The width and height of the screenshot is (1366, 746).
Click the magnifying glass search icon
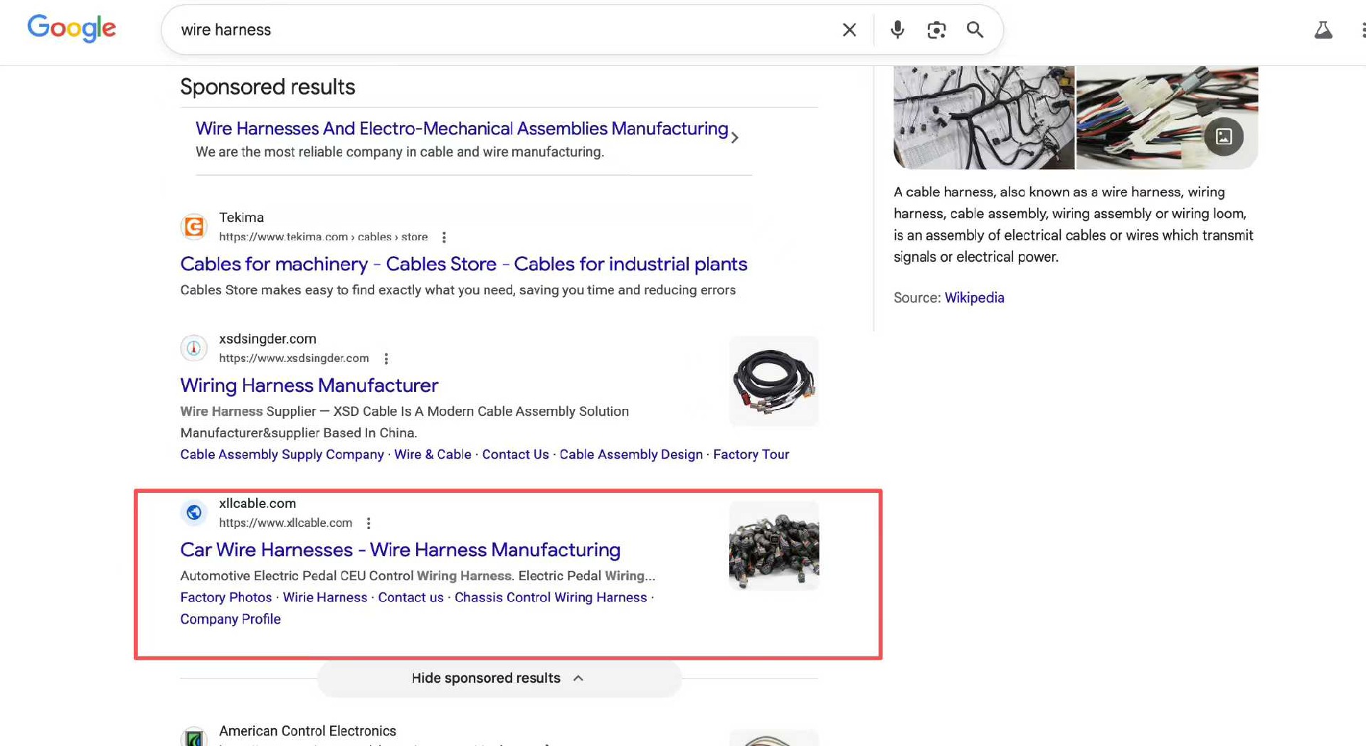pyautogui.click(x=975, y=30)
